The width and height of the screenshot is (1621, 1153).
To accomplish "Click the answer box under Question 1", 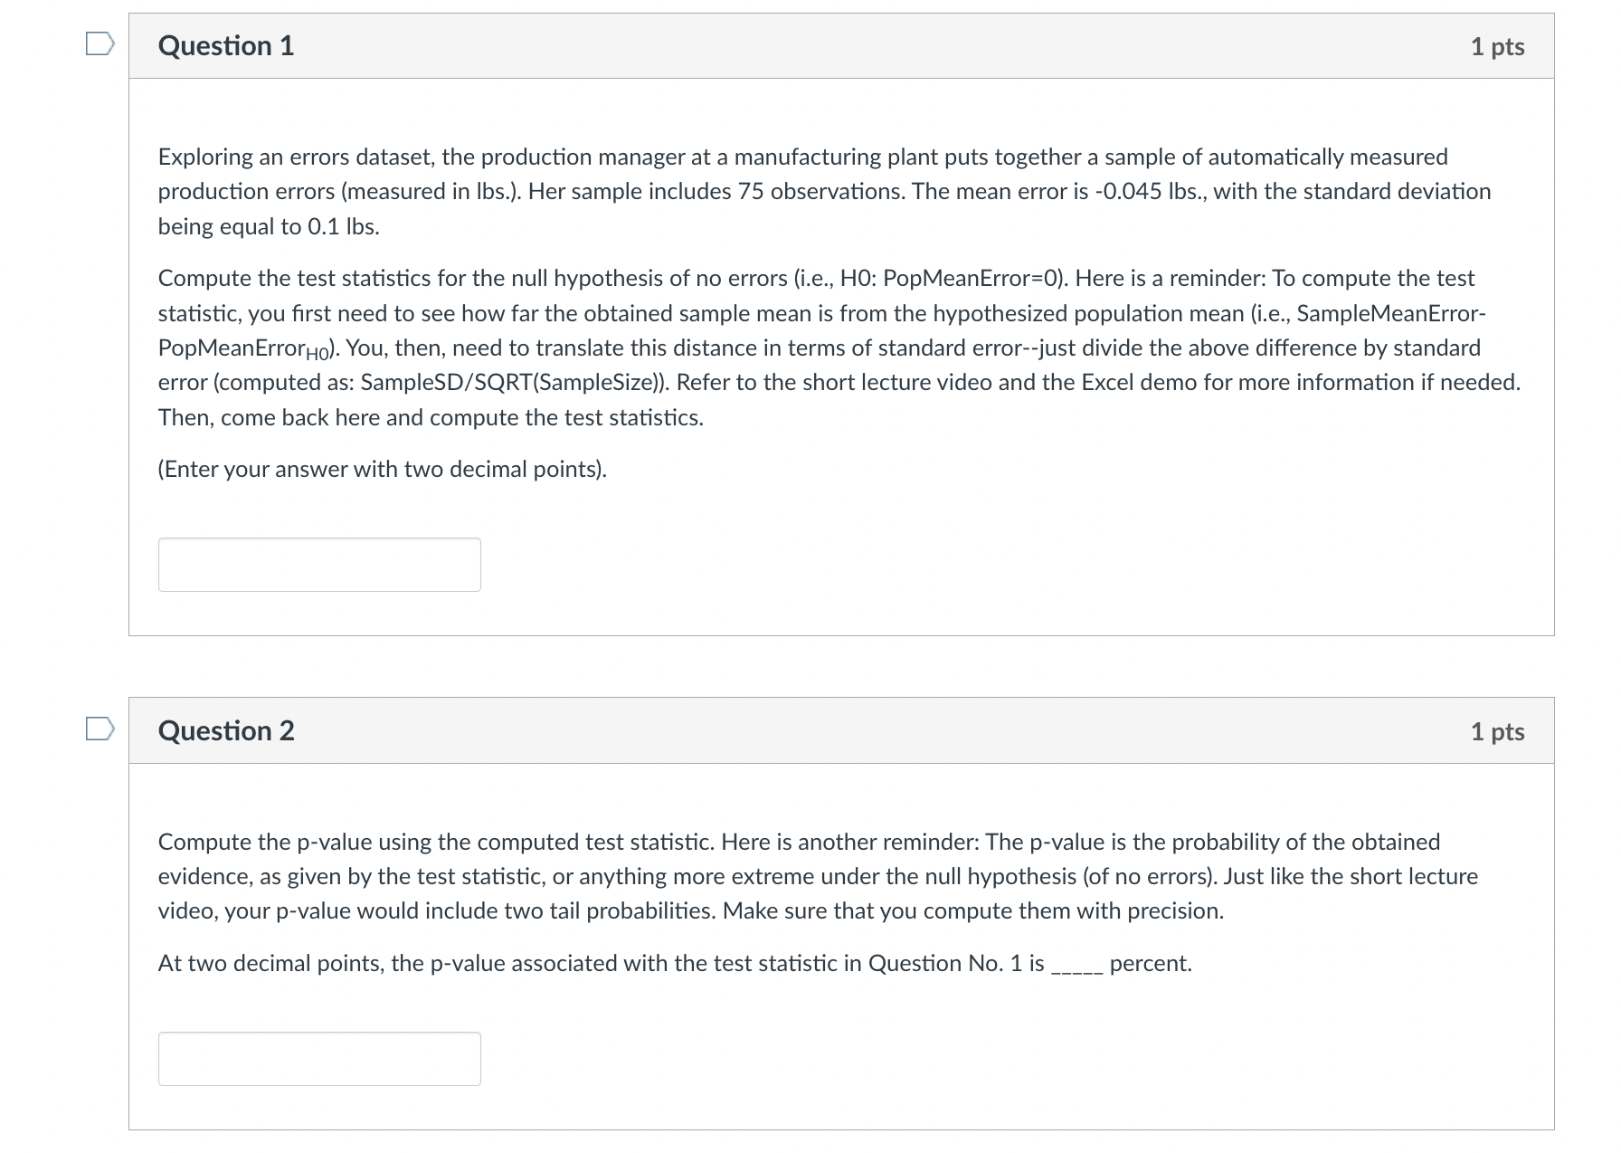I will coord(318,564).
